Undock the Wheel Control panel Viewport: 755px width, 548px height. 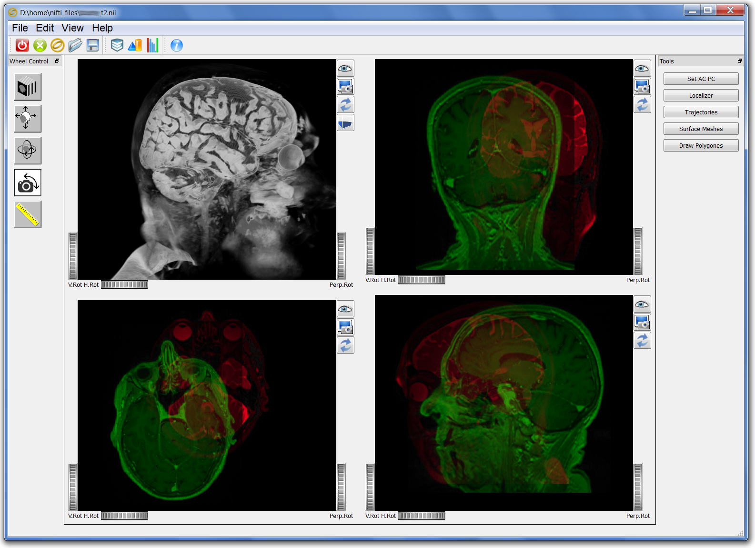pyautogui.click(x=57, y=61)
